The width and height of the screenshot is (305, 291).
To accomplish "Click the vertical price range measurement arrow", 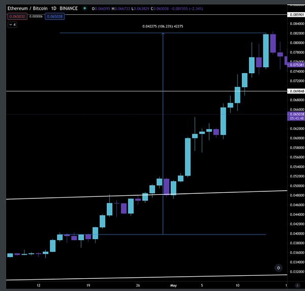I will click(163, 132).
